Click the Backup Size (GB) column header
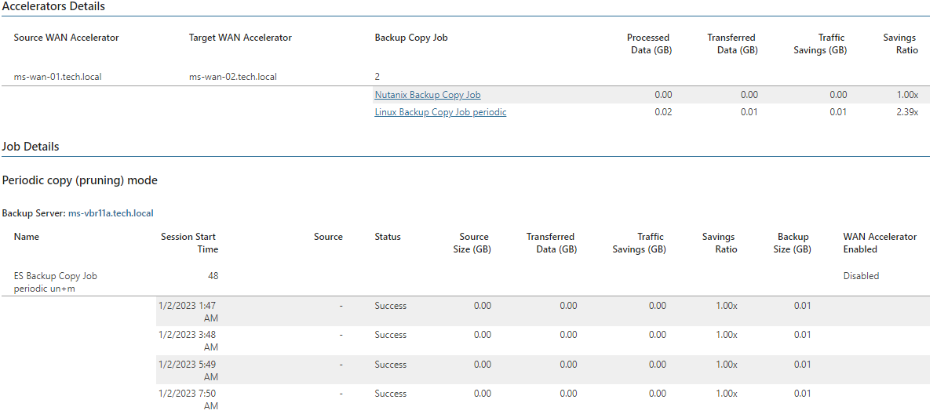The height and width of the screenshot is (414, 937). [792, 243]
